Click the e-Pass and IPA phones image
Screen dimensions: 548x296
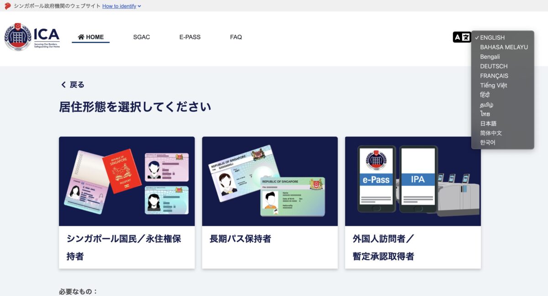click(x=413, y=181)
